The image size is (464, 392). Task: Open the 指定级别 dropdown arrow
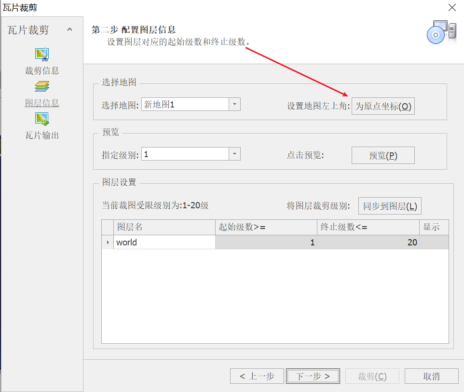tap(234, 154)
